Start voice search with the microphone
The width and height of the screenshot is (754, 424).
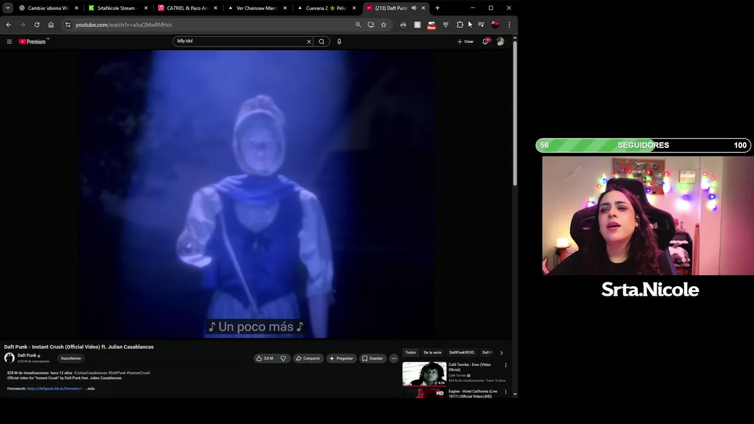click(339, 41)
